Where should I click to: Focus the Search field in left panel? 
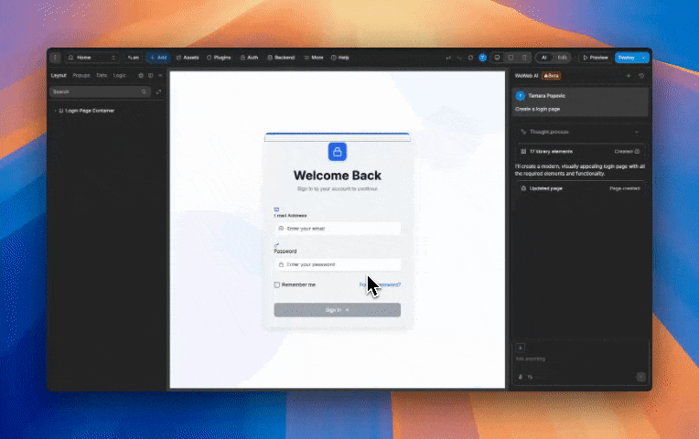pos(100,91)
